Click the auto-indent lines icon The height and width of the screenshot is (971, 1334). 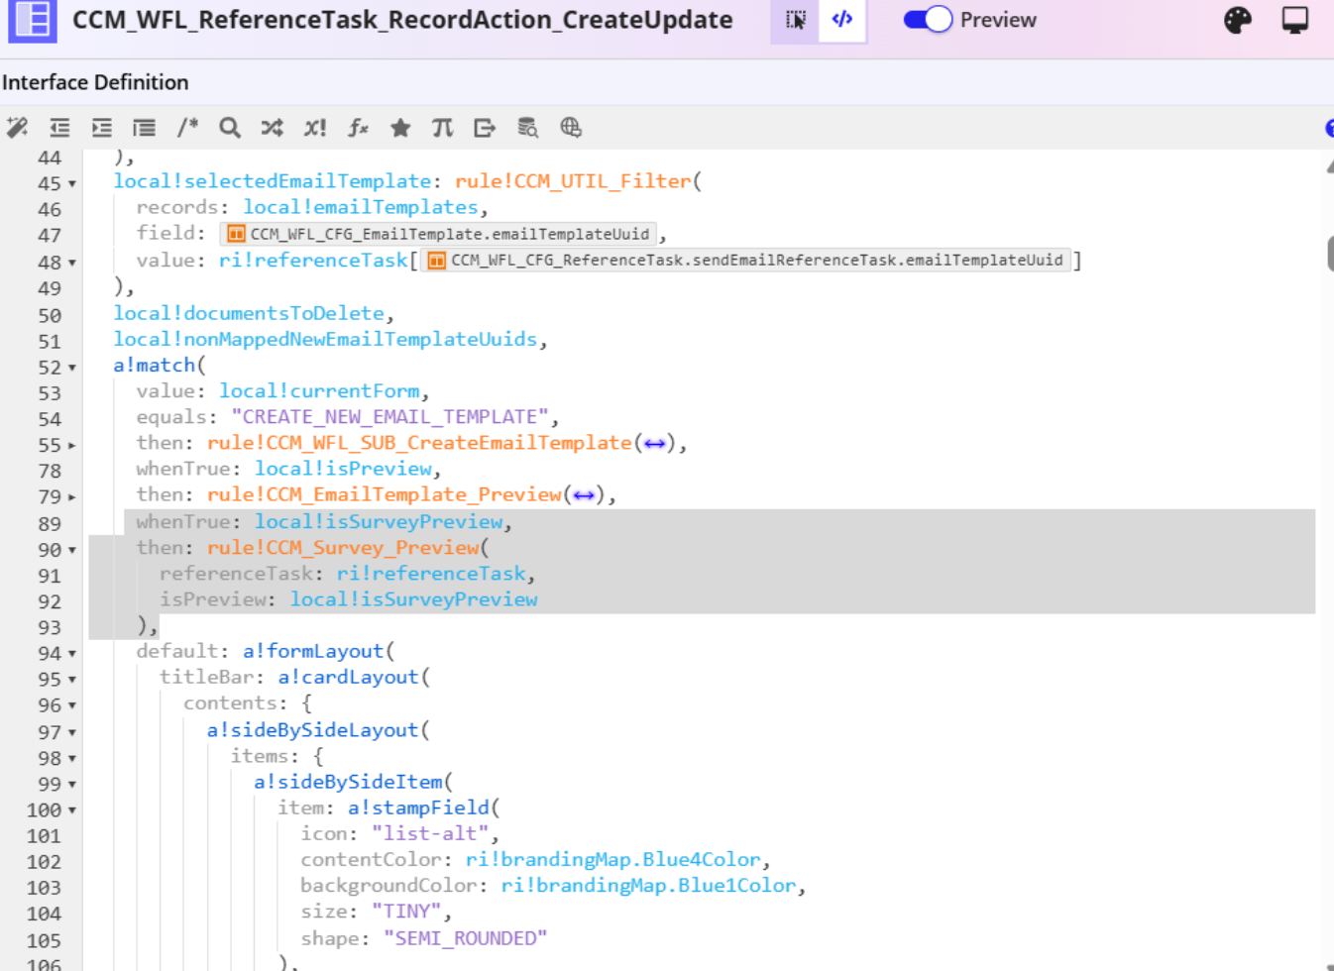[x=145, y=128]
